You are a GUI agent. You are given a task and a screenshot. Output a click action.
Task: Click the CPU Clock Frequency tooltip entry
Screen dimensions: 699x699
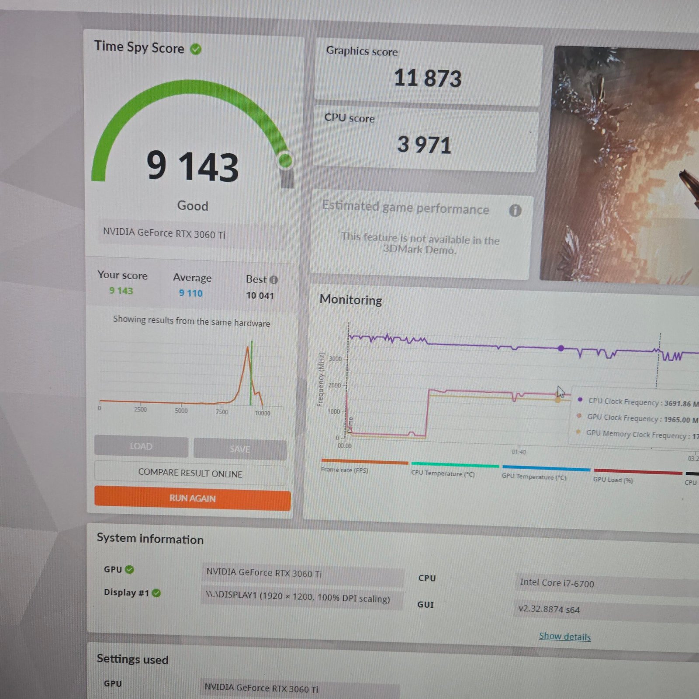click(x=638, y=402)
